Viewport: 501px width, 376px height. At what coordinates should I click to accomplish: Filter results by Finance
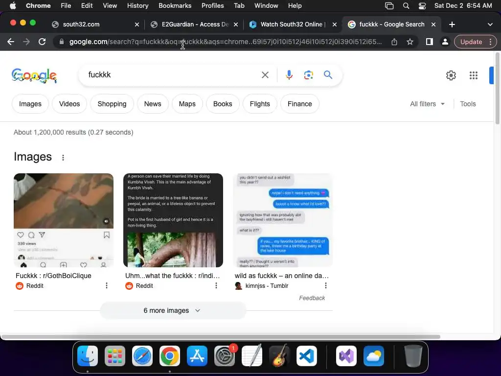click(x=300, y=104)
